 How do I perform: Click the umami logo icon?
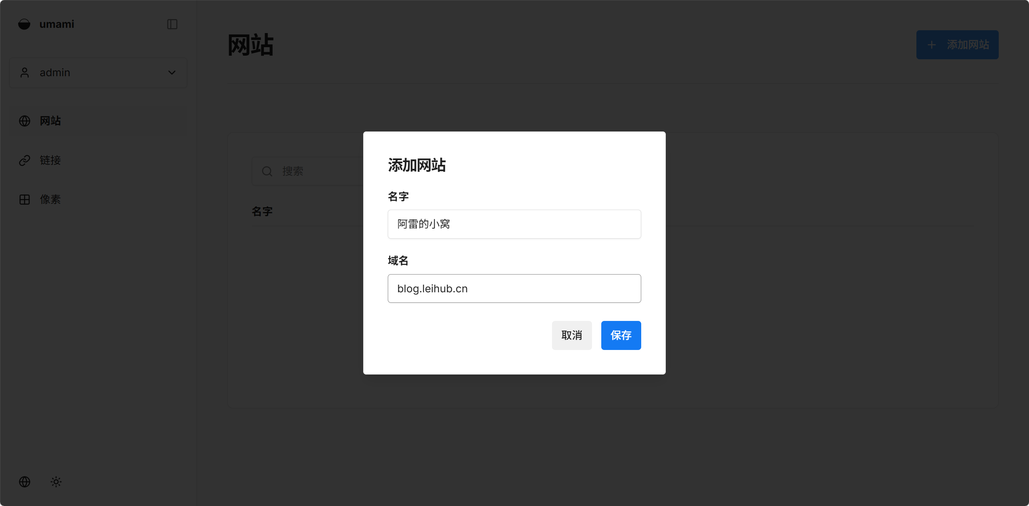[x=24, y=24]
